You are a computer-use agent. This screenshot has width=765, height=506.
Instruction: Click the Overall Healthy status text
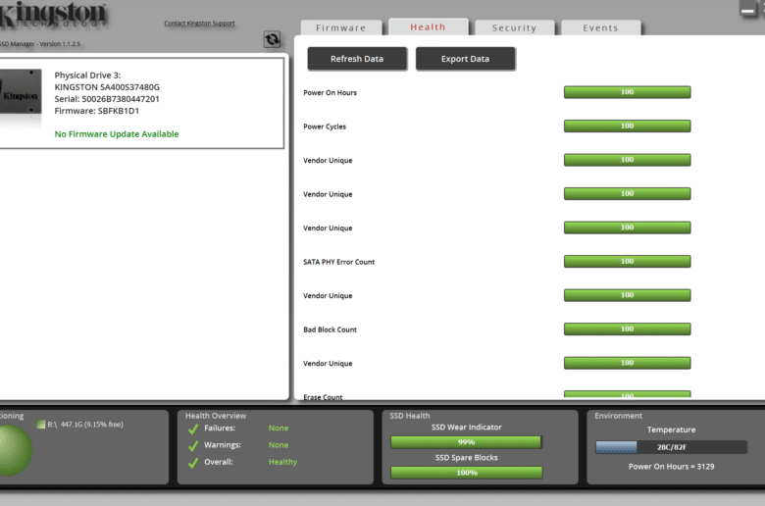tap(282, 462)
